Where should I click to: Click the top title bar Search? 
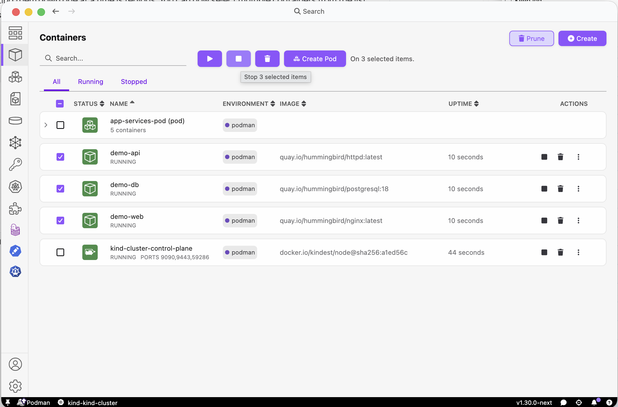(309, 11)
